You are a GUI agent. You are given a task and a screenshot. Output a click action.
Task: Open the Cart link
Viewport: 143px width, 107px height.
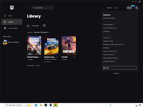click(116, 8)
